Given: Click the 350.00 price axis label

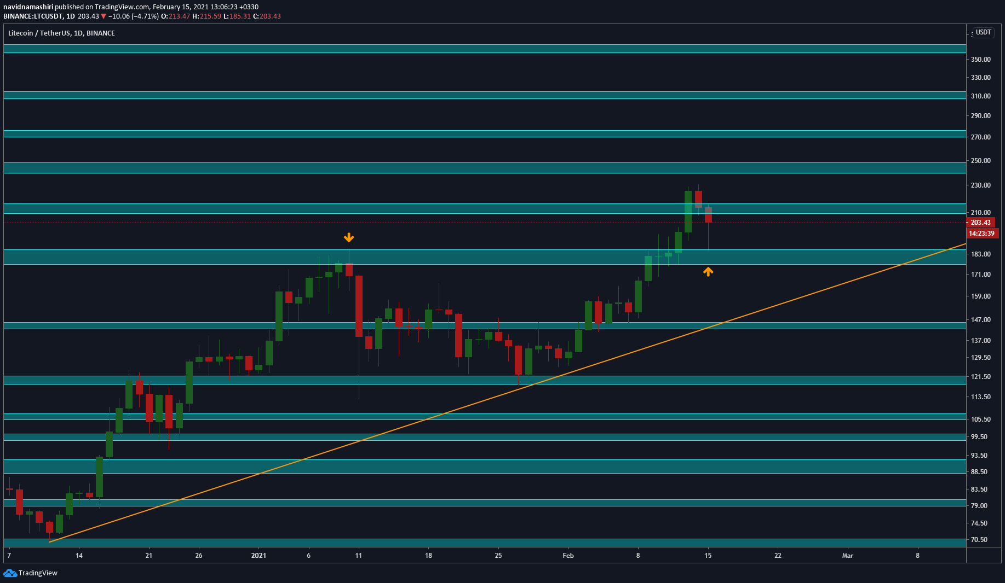Looking at the screenshot, I should [980, 59].
